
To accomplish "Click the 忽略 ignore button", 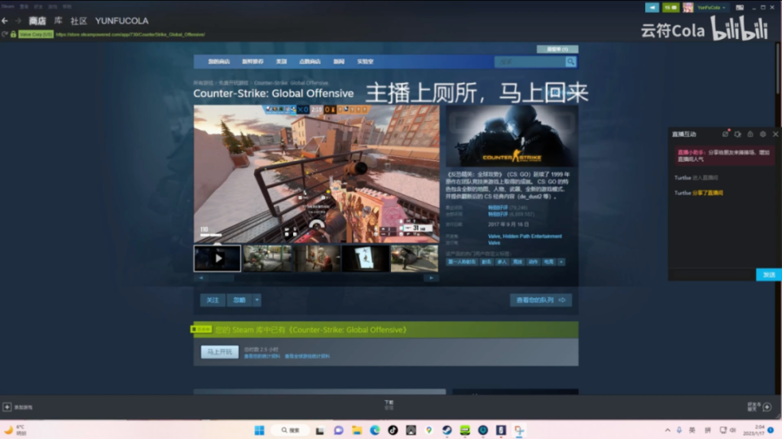I will point(239,300).
